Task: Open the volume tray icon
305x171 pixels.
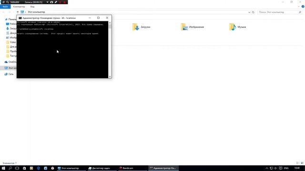Action: (x=275, y=168)
